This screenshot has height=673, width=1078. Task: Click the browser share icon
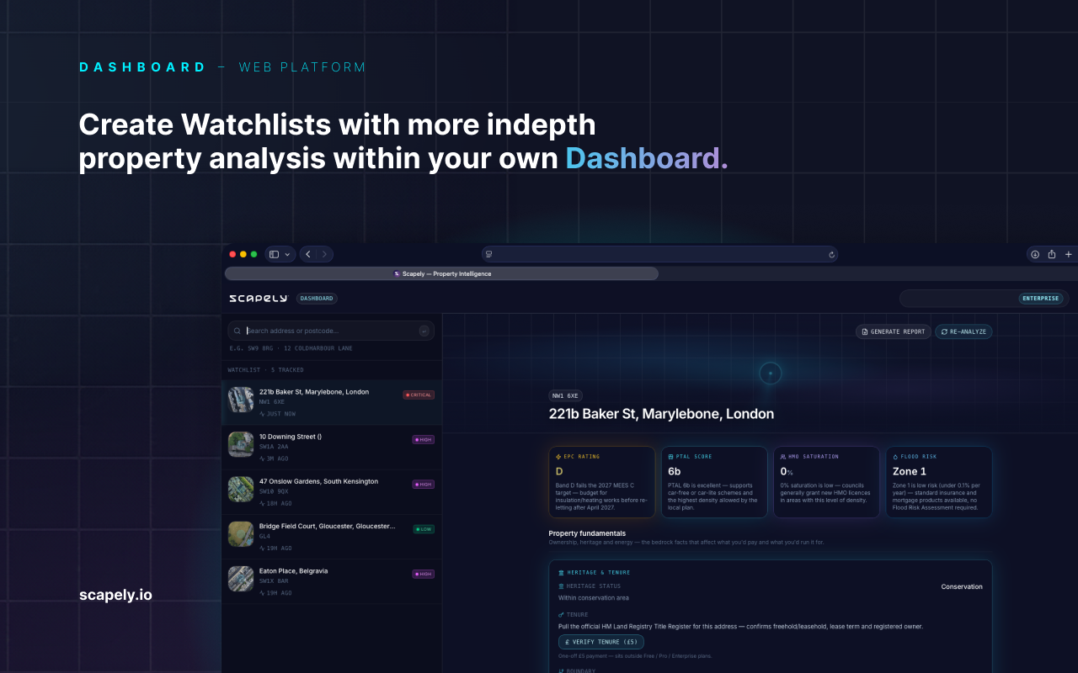(1052, 254)
